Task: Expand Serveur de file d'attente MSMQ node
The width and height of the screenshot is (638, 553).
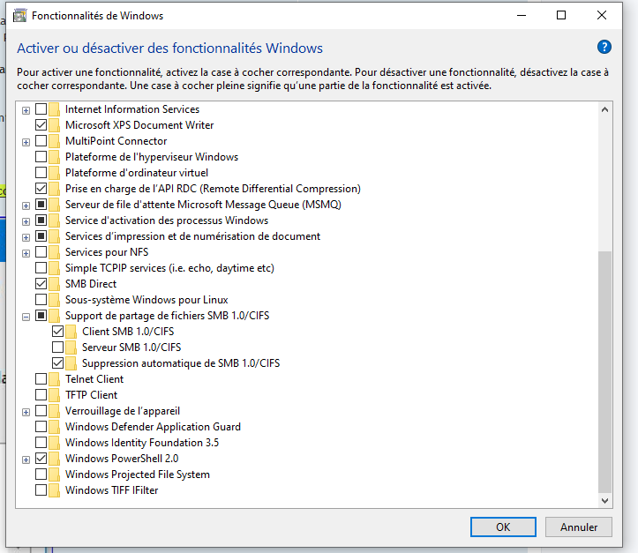Action: (x=26, y=206)
